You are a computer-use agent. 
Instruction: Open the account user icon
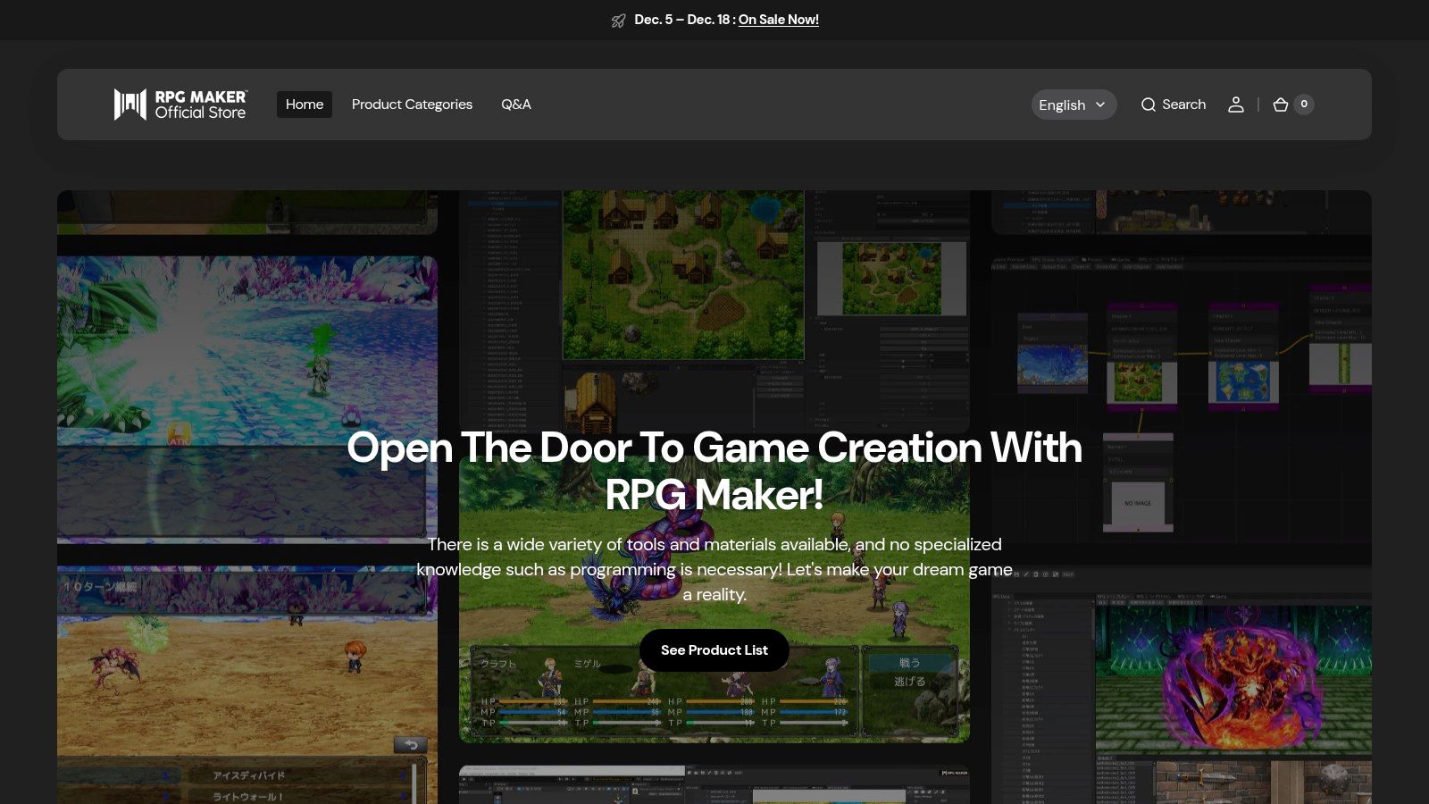[x=1236, y=105]
